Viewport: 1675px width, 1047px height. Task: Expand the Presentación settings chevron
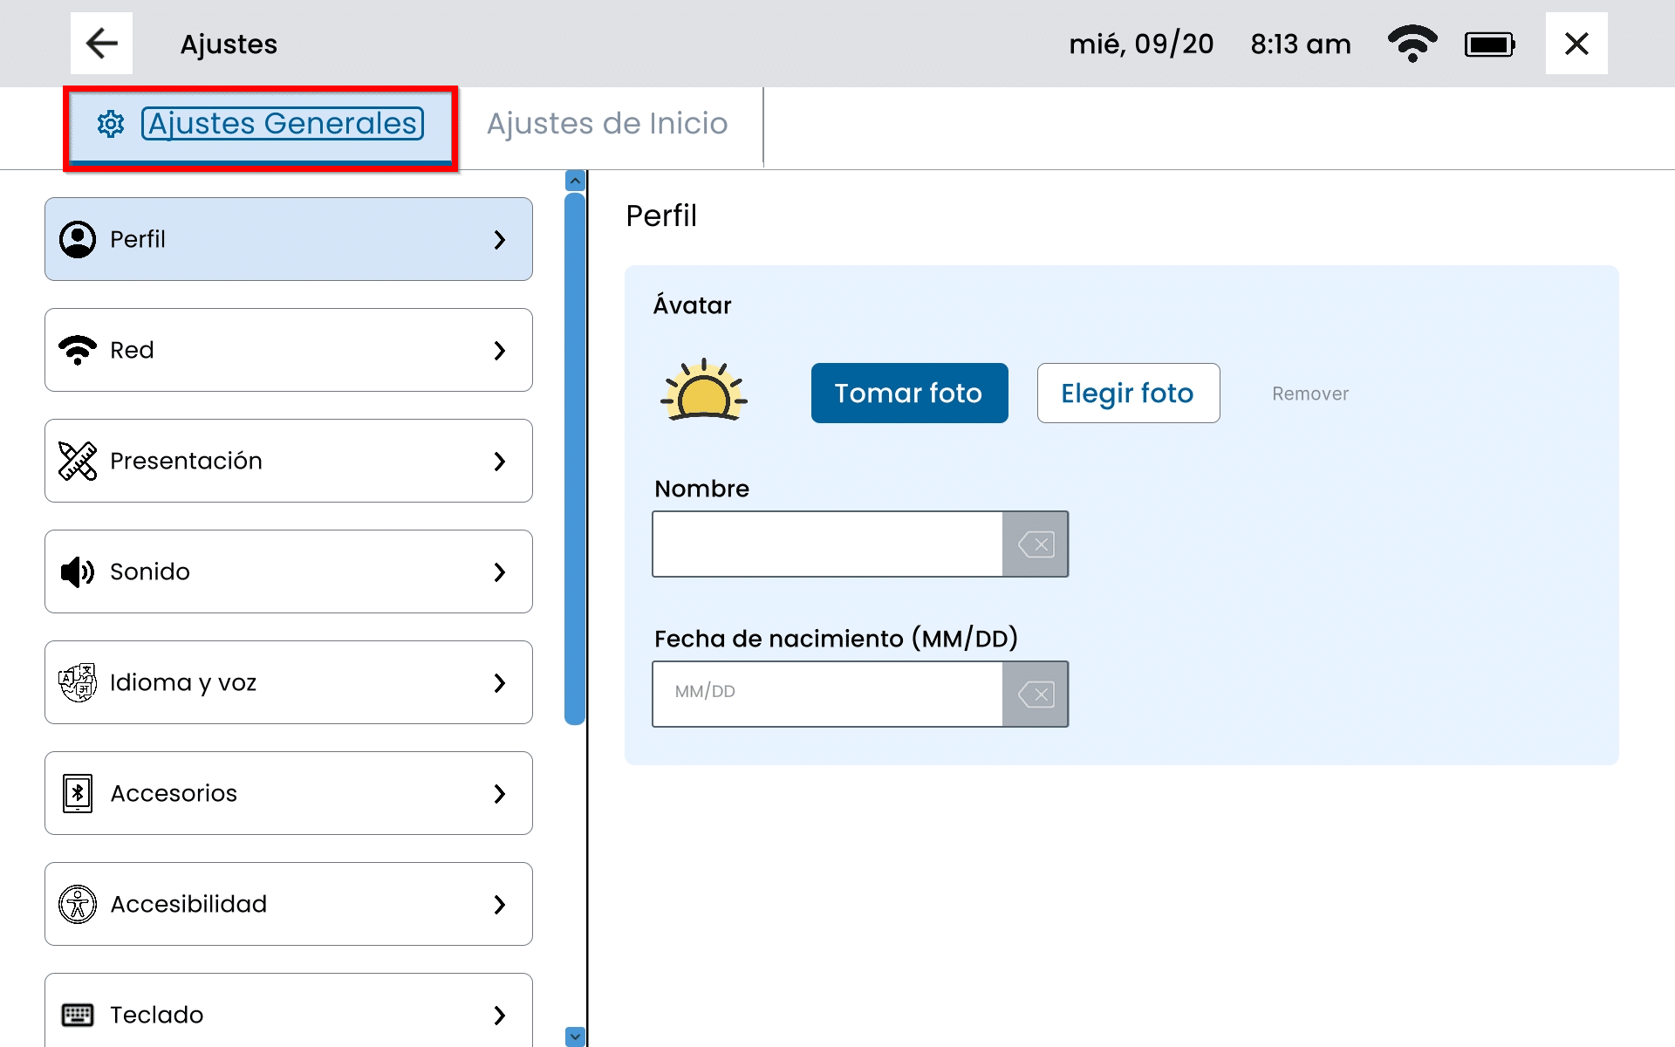(x=499, y=461)
